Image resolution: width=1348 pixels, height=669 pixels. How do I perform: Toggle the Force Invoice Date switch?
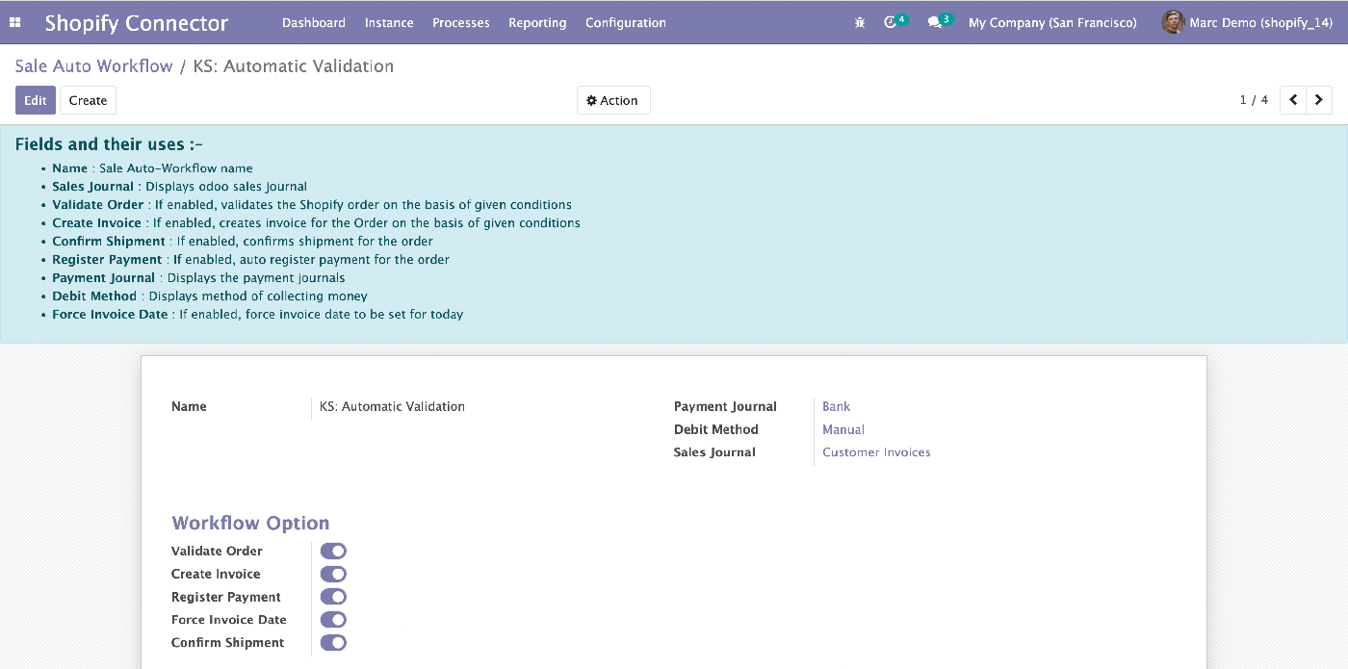point(333,620)
